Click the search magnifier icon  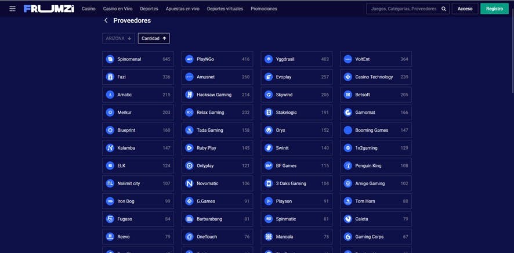click(444, 9)
